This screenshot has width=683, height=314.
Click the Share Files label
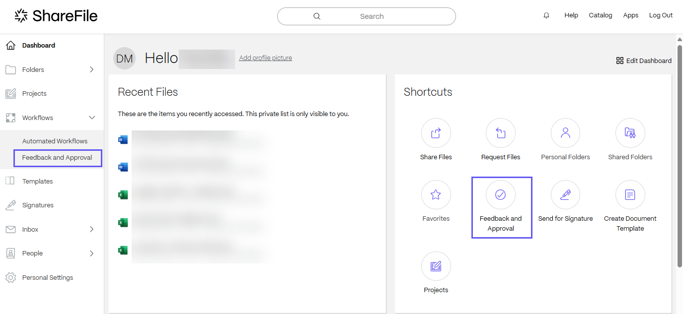(x=436, y=157)
